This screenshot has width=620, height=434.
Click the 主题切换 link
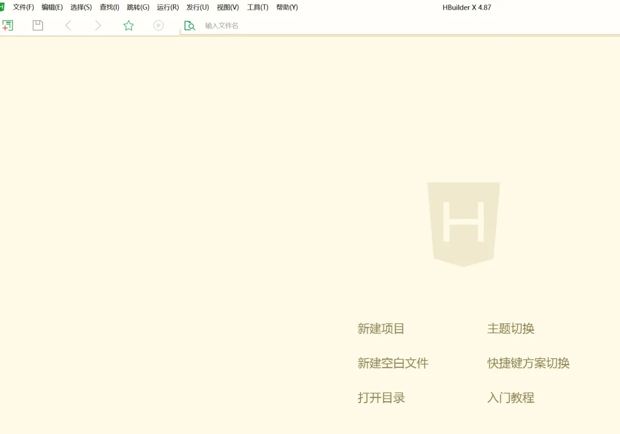coord(510,328)
